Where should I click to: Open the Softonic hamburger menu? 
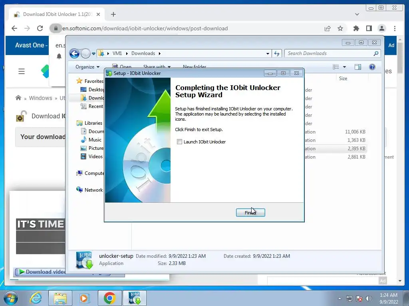tap(22, 71)
